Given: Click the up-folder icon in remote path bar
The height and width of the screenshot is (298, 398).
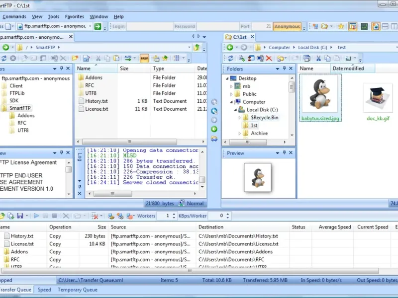Looking at the screenshot, I should coord(197,47).
